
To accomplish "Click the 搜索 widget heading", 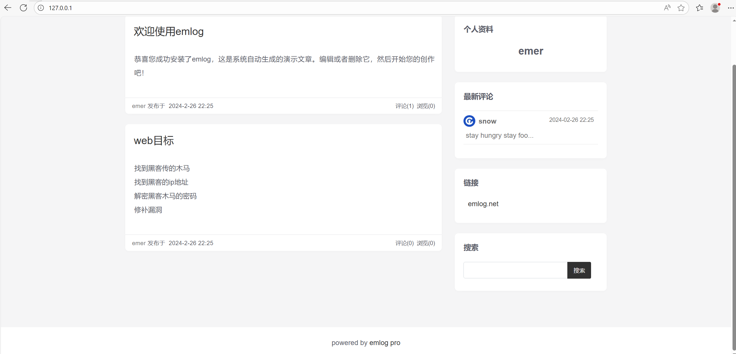I will (x=471, y=247).
